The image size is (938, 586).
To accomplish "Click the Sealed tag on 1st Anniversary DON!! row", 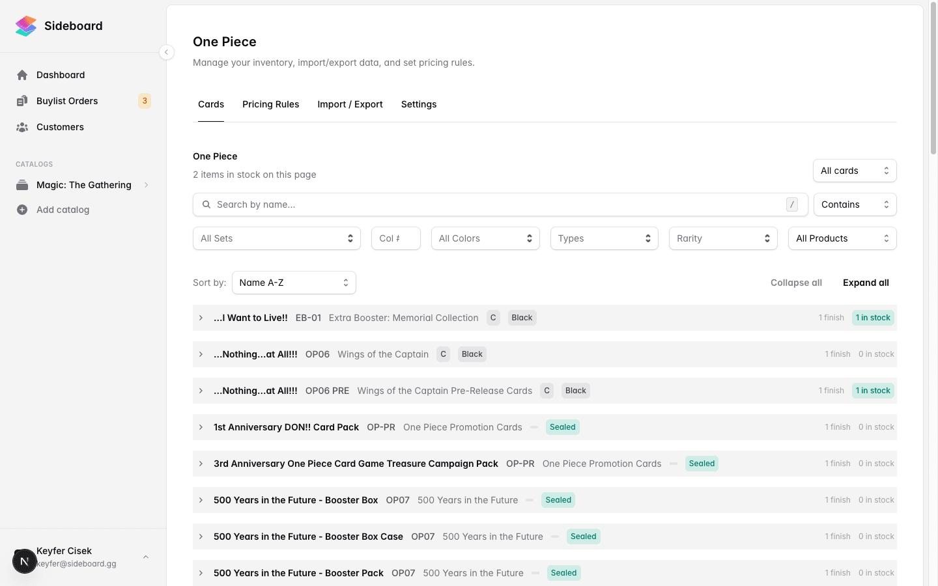I will coord(563,427).
